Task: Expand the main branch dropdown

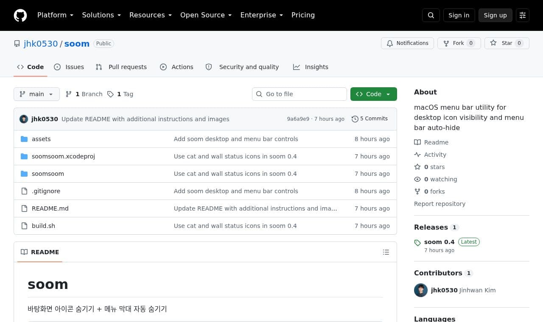Action: pyautogui.click(x=36, y=94)
